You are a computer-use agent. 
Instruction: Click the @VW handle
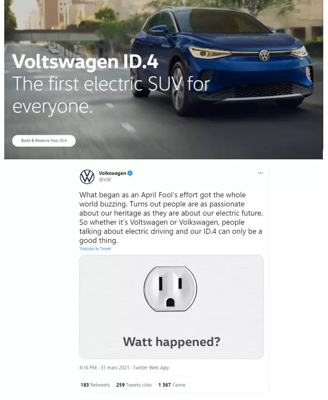tap(105, 180)
